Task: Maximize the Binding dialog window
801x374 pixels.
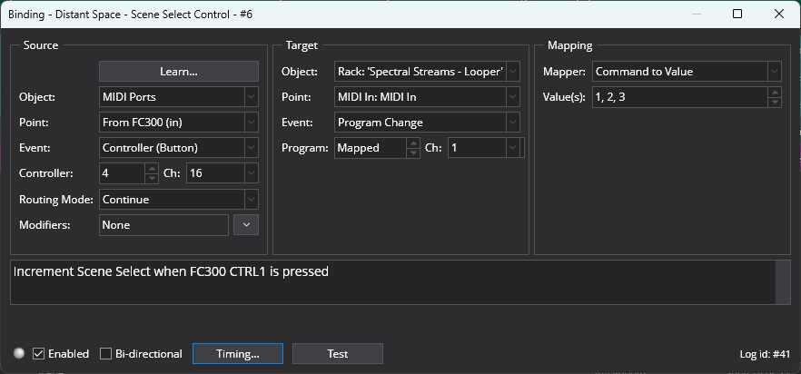Action: (x=737, y=14)
